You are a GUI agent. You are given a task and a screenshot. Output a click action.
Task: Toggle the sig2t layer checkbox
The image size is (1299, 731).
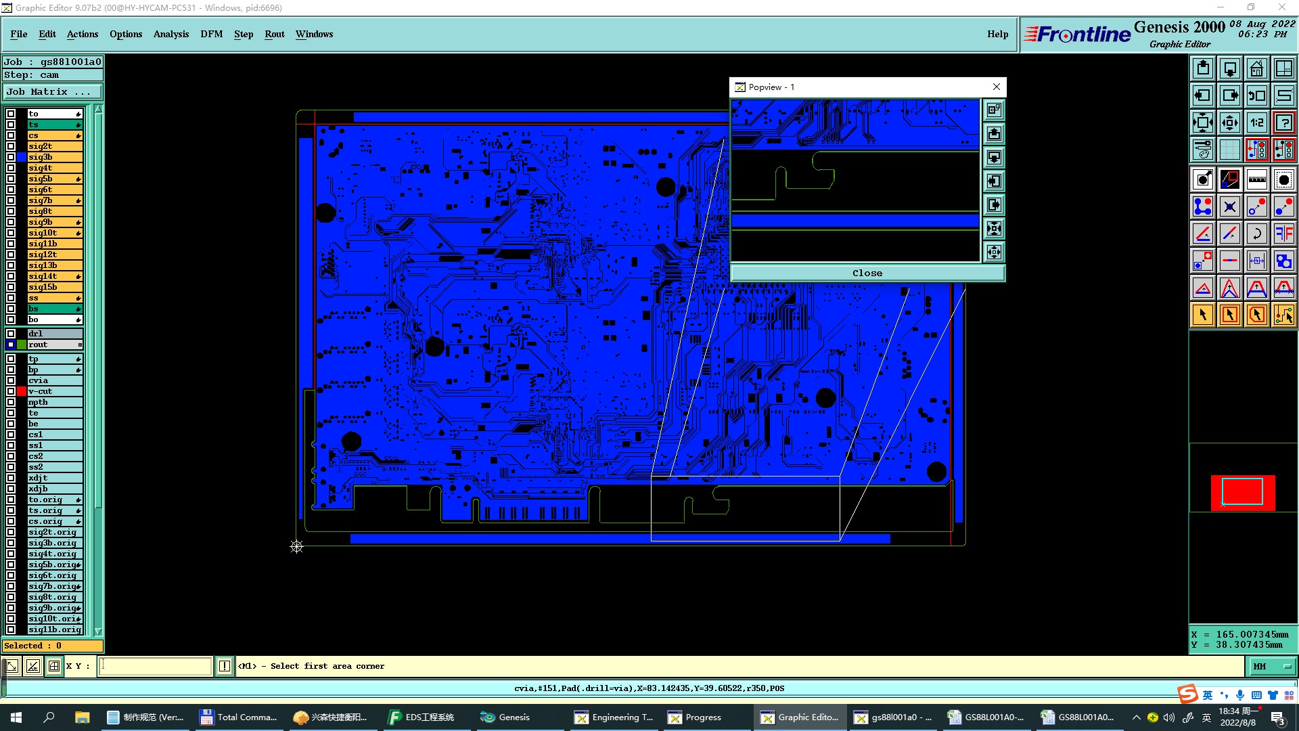click(x=11, y=146)
